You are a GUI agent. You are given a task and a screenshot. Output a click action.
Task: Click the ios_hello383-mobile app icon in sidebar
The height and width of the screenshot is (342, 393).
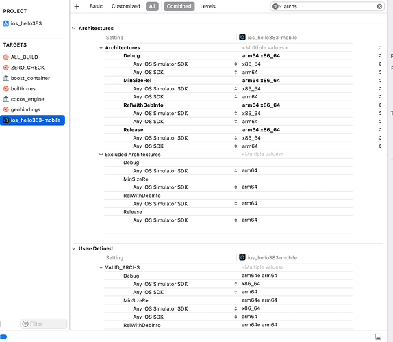coord(5,120)
